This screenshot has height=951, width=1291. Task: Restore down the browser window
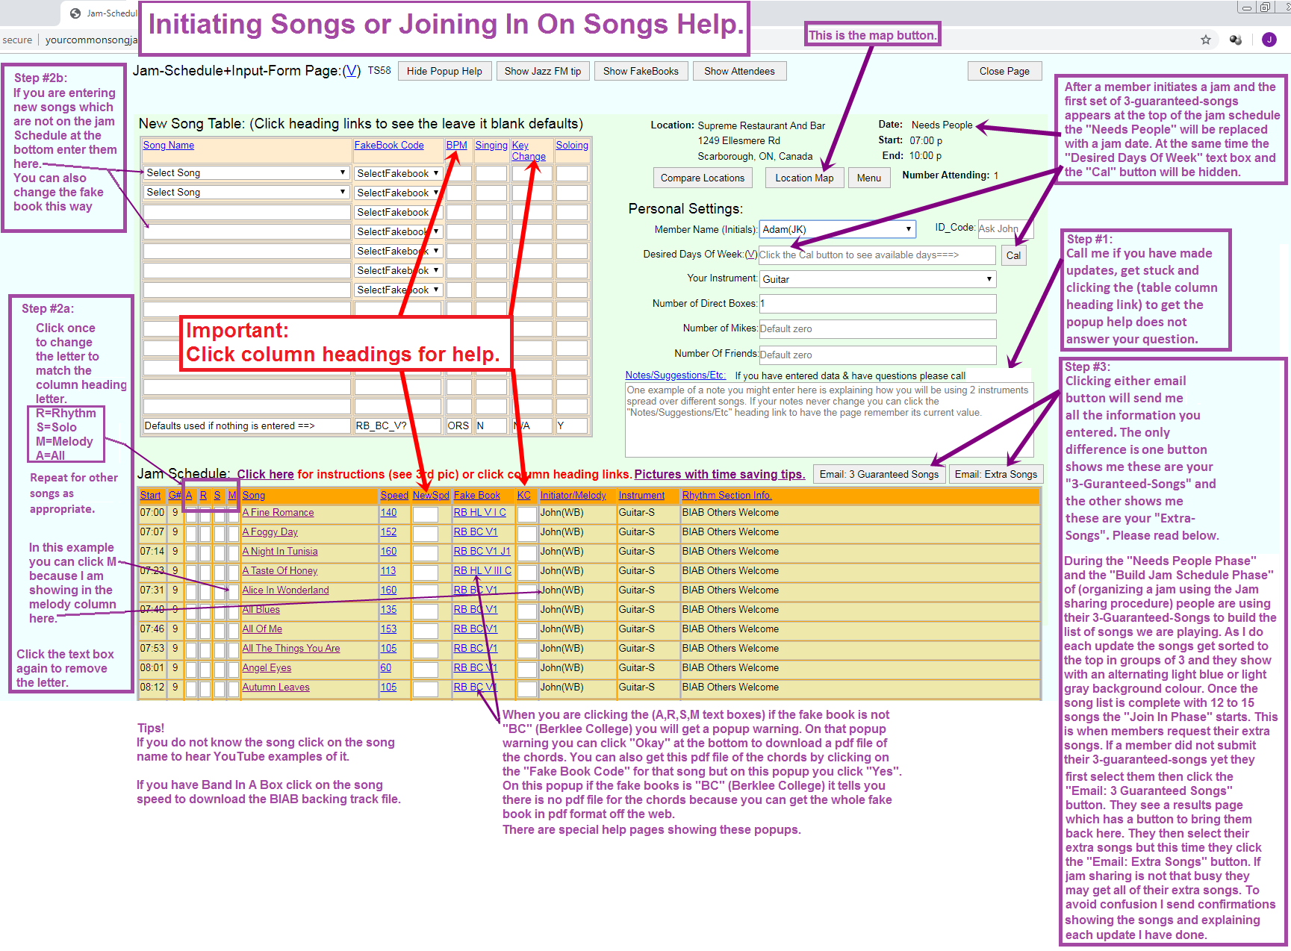[1265, 7]
